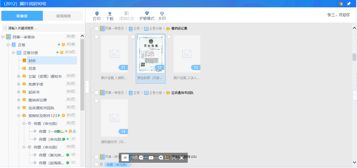
Task: Collapse the 民事一审卷宗 tree node
Action: (x=3, y=37)
